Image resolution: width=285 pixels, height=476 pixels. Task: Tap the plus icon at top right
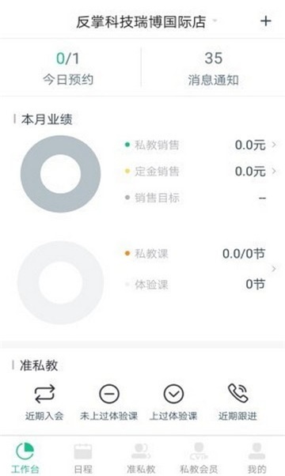click(265, 21)
